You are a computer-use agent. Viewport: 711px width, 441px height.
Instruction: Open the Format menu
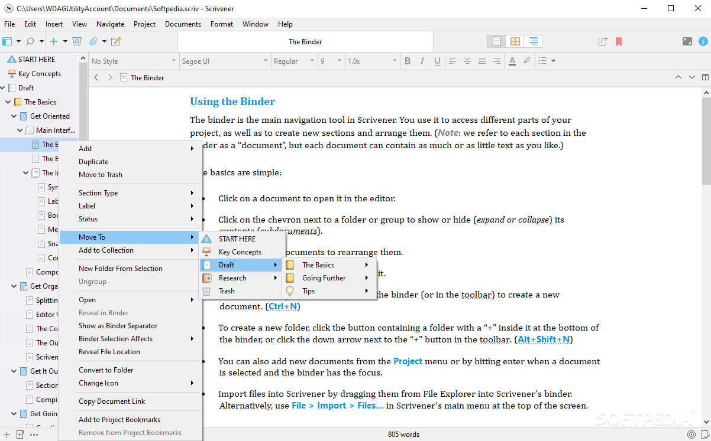click(222, 24)
